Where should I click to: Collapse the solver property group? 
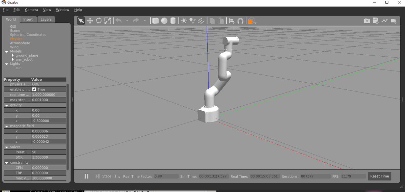point(6,147)
